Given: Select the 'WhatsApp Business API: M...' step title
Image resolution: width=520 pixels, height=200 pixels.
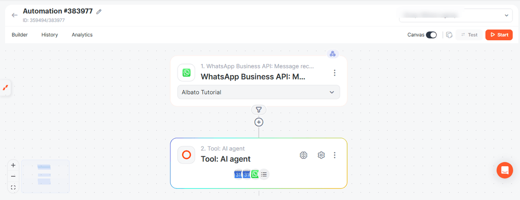Looking at the screenshot, I should click(x=253, y=76).
